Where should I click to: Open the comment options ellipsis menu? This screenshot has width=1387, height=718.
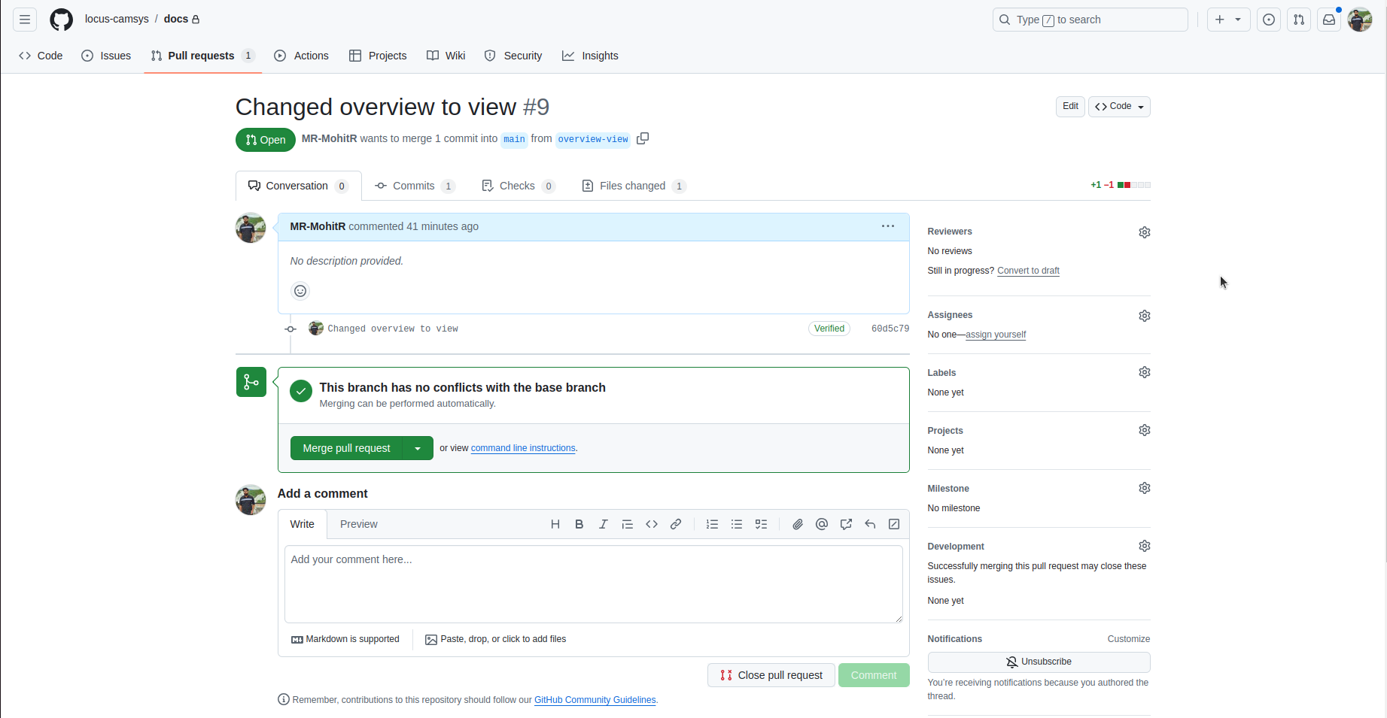(x=888, y=226)
